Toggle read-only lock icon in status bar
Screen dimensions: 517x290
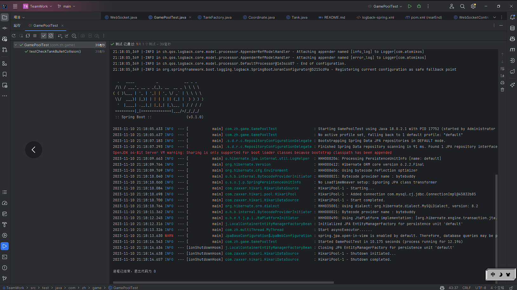tap(511, 288)
